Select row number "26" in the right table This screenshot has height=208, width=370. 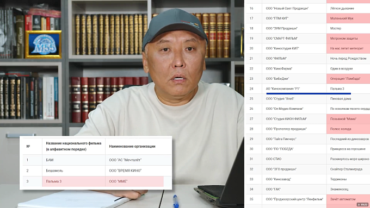click(251, 109)
